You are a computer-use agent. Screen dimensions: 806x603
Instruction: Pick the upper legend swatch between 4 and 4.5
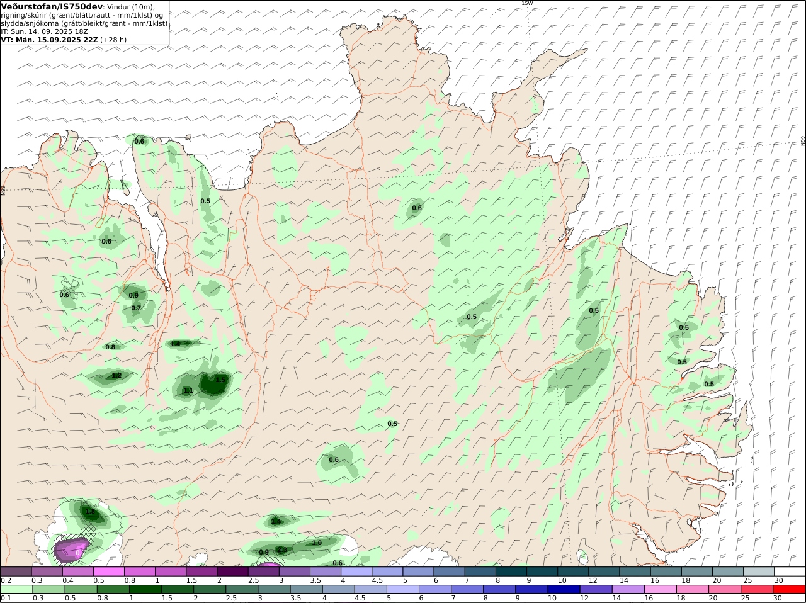pyautogui.click(x=356, y=572)
